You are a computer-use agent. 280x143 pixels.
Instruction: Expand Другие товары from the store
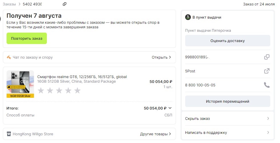tap(170, 134)
